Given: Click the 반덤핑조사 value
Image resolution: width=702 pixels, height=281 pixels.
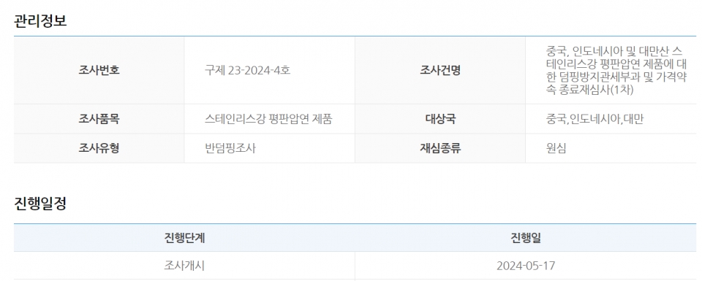Looking at the screenshot, I should coord(230,148).
